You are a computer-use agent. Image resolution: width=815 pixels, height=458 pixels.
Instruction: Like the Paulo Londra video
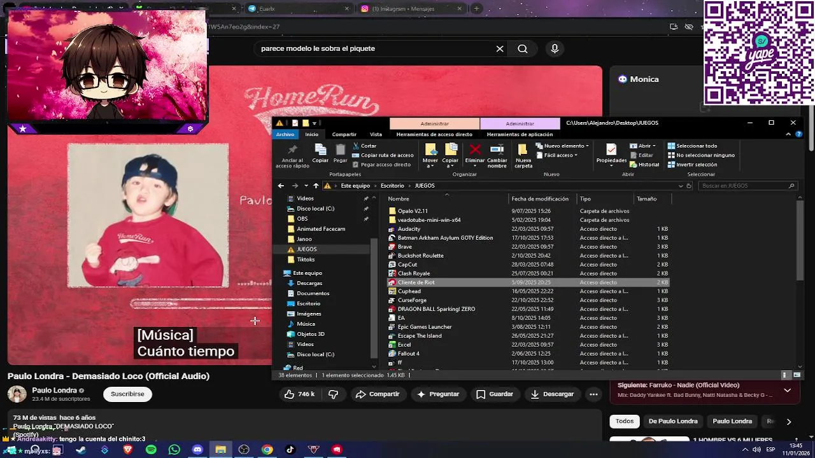coord(299,394)
